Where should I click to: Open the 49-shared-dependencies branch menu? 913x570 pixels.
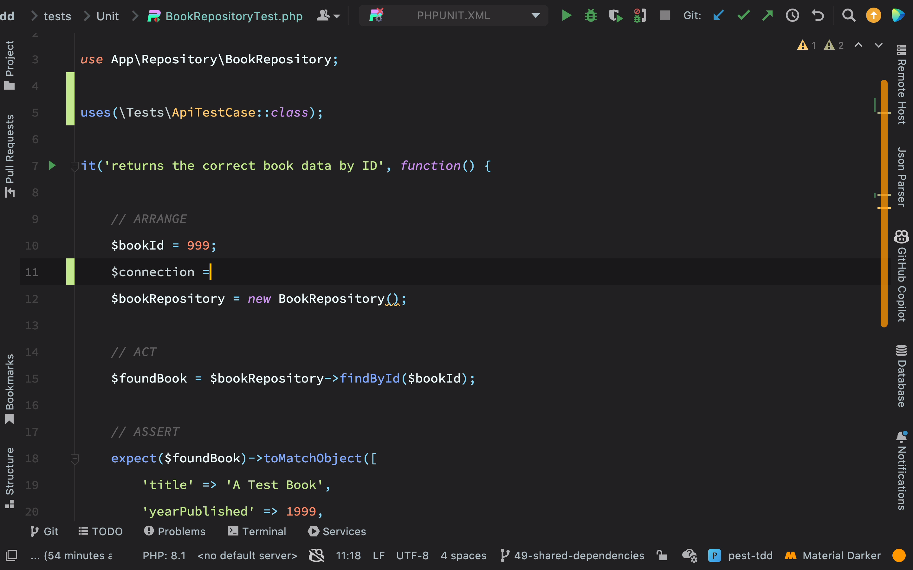click(x=572, y=555)
